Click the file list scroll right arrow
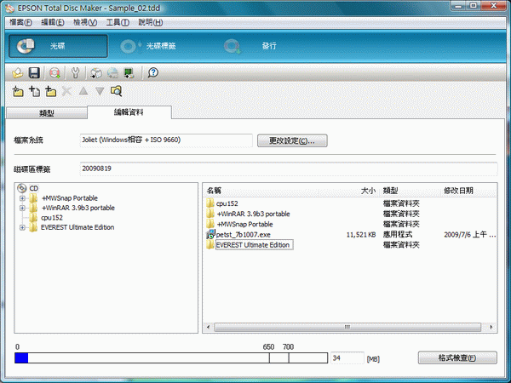Screen dimensions: 511x383 pyautogui.click(x=491, y=327)
